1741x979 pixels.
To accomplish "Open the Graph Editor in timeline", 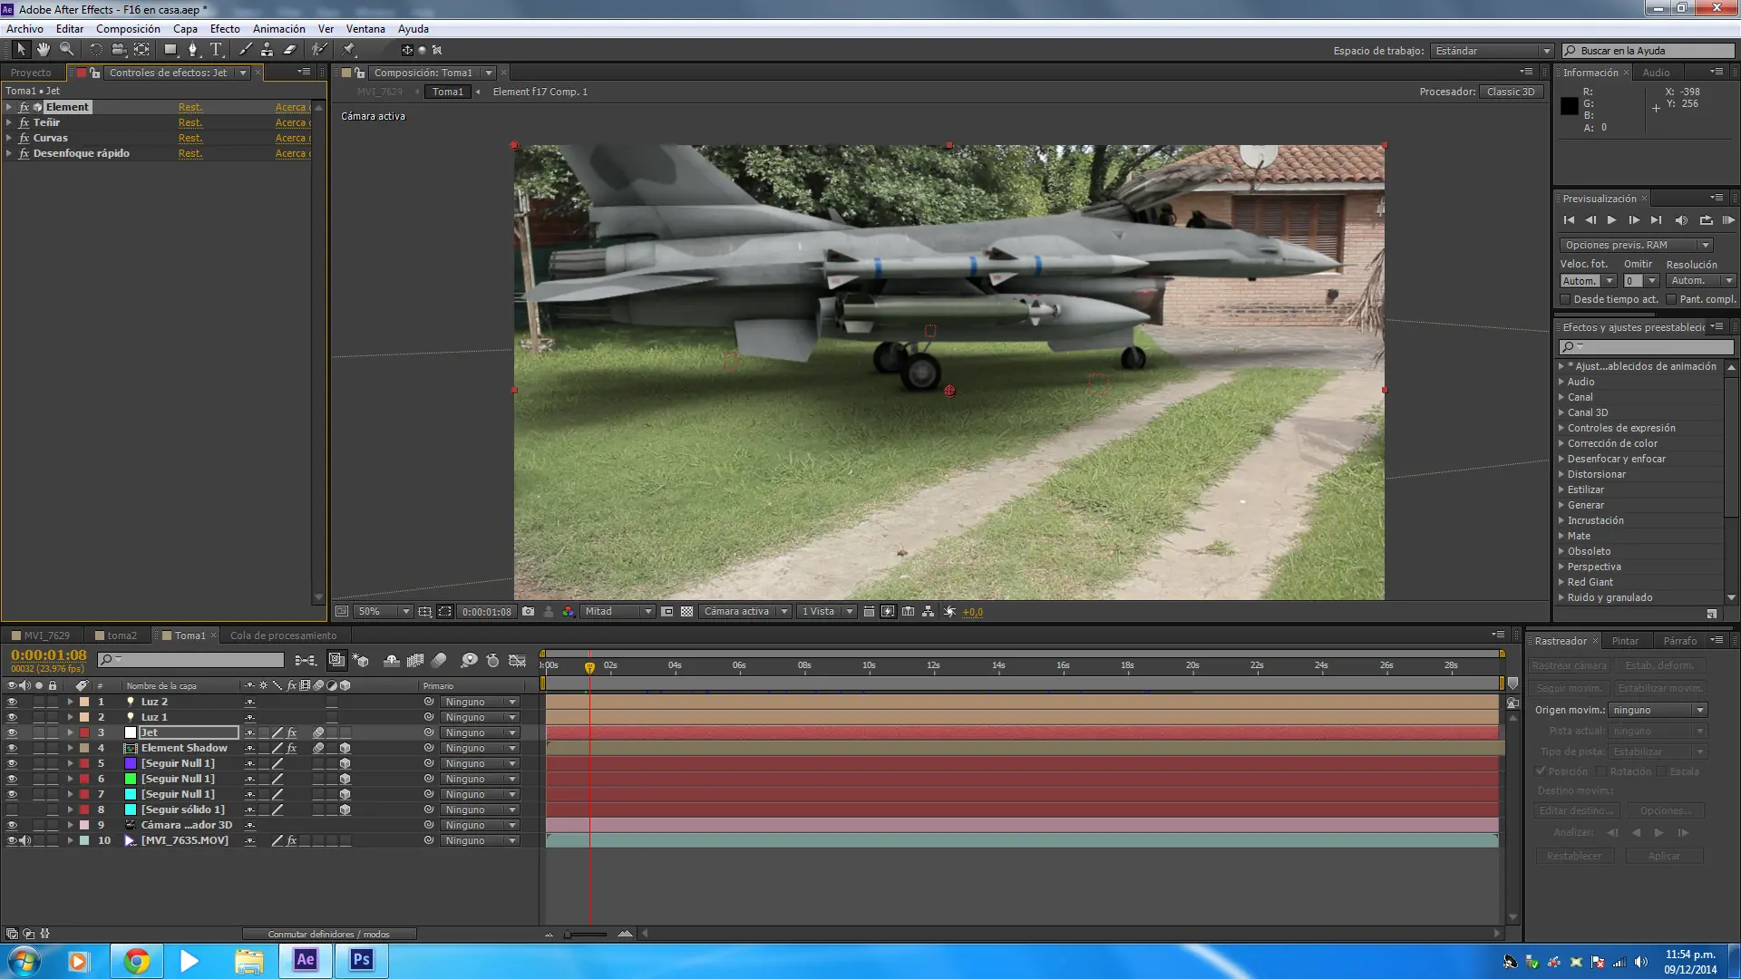I will tap(518, 661).
